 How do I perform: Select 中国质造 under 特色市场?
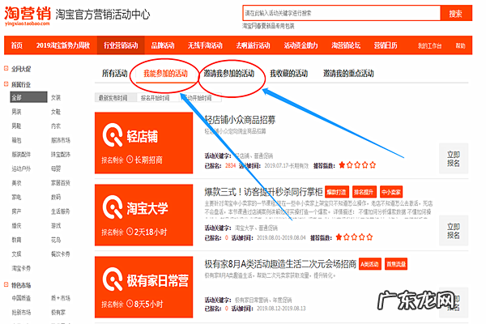tap(21, 298)
